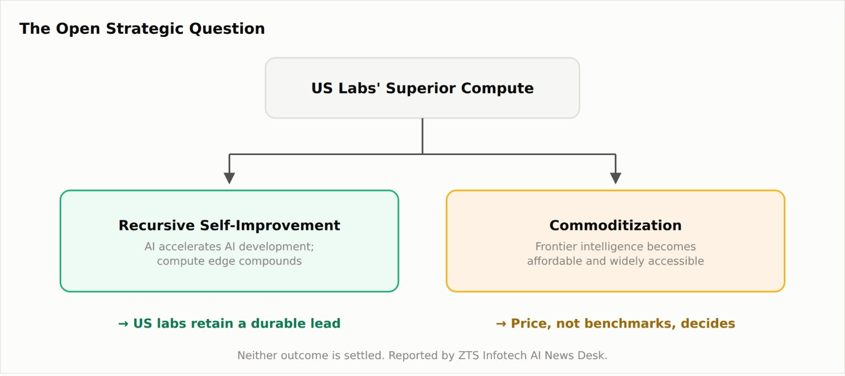Click the footer 'Neither outcome is settled' note
The image size is (845, 376).
click(311, 355)
